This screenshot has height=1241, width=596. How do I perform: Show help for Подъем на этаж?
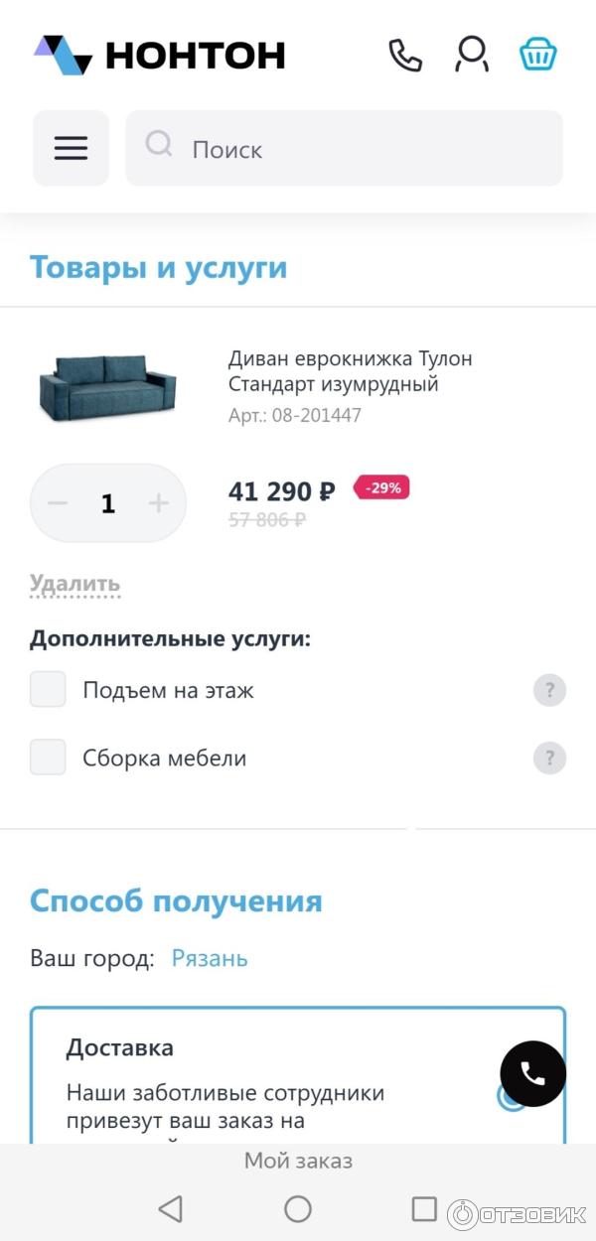[549, 690]
